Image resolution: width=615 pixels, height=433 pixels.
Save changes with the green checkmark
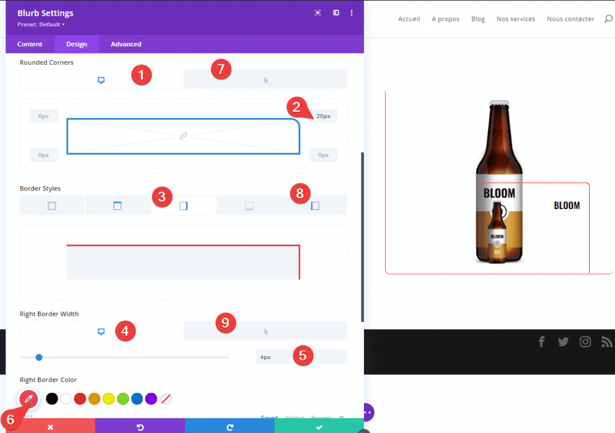click(x=320, y=426)
